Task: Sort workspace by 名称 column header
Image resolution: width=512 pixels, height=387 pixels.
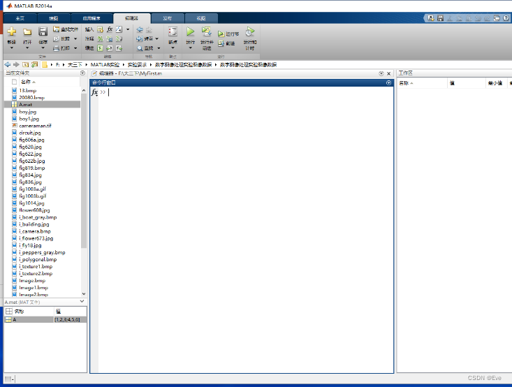Action: [x=422, y=83]
